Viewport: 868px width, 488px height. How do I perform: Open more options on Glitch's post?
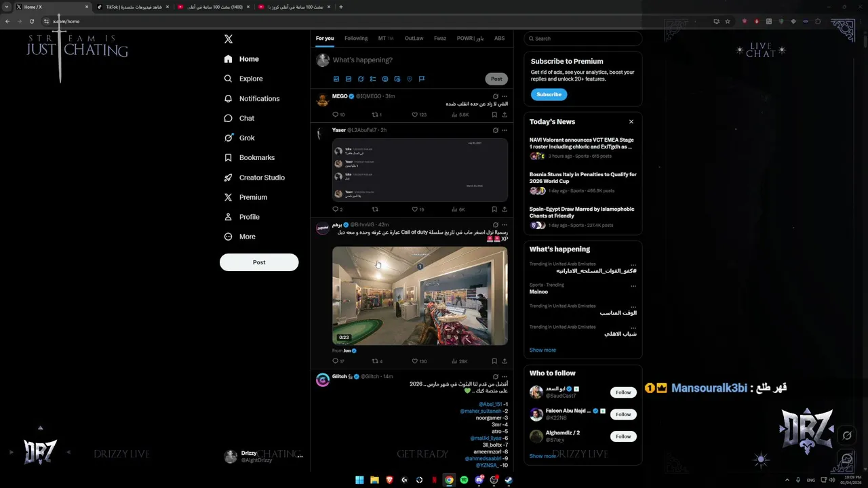pyautogui.click(x=505, y=377)
